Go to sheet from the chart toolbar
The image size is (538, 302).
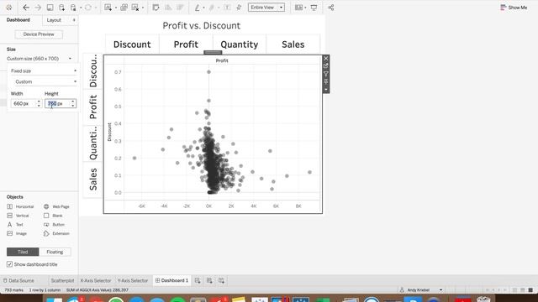pos(326,65)
